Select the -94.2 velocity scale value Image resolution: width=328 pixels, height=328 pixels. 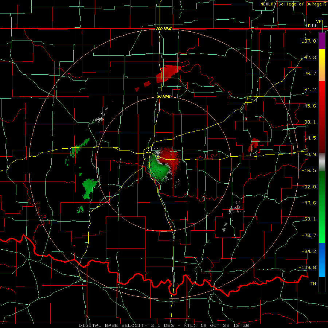tap(309, 251)
